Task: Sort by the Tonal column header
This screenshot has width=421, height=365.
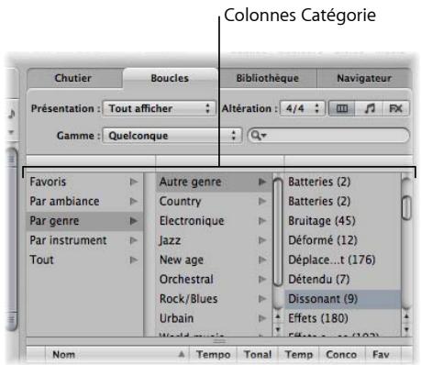Action: click(258, 355)
